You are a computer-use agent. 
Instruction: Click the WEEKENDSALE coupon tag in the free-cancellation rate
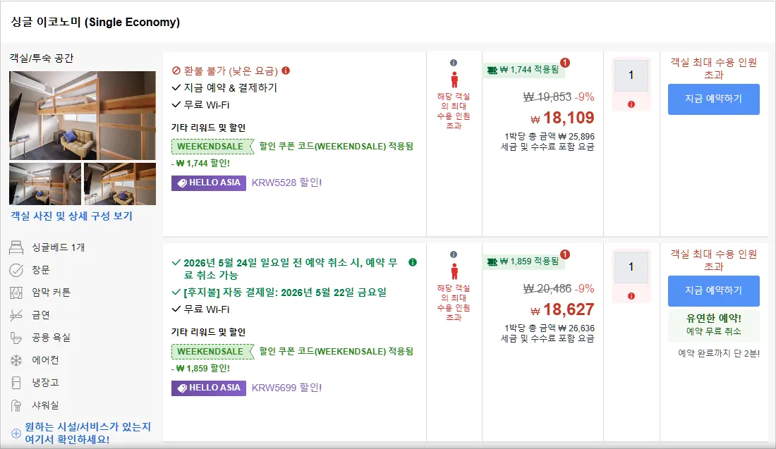point(213,352)
